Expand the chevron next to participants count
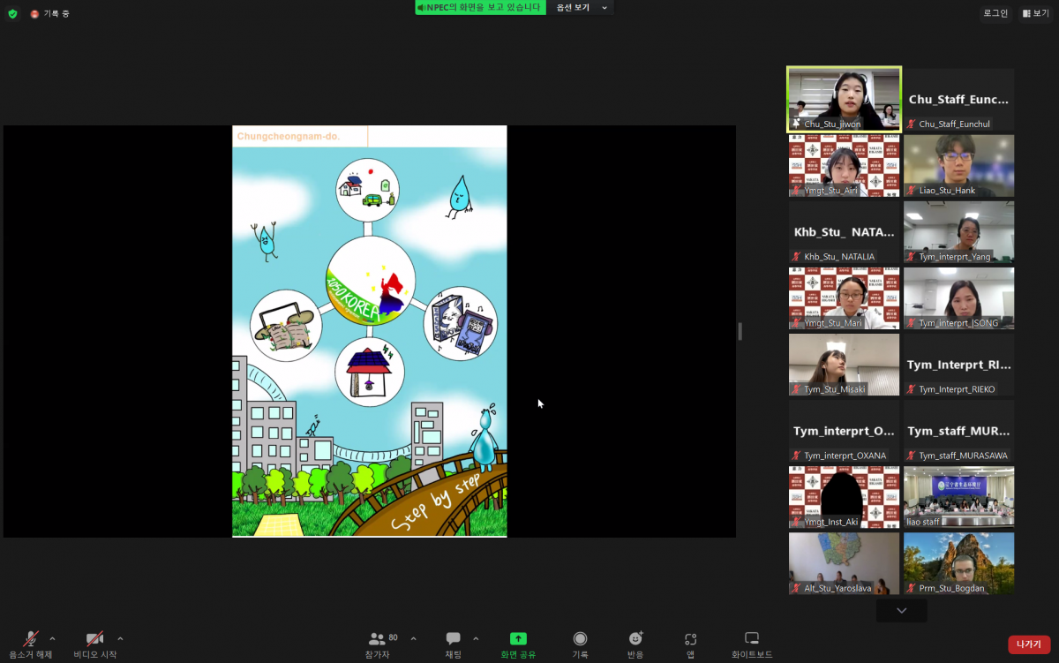Image resolution: width=1059 pixels, height=663 pixels. tap(413, 638)
